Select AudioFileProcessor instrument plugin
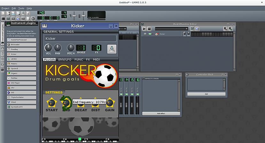265x143 pixels. tap(21, 40)
